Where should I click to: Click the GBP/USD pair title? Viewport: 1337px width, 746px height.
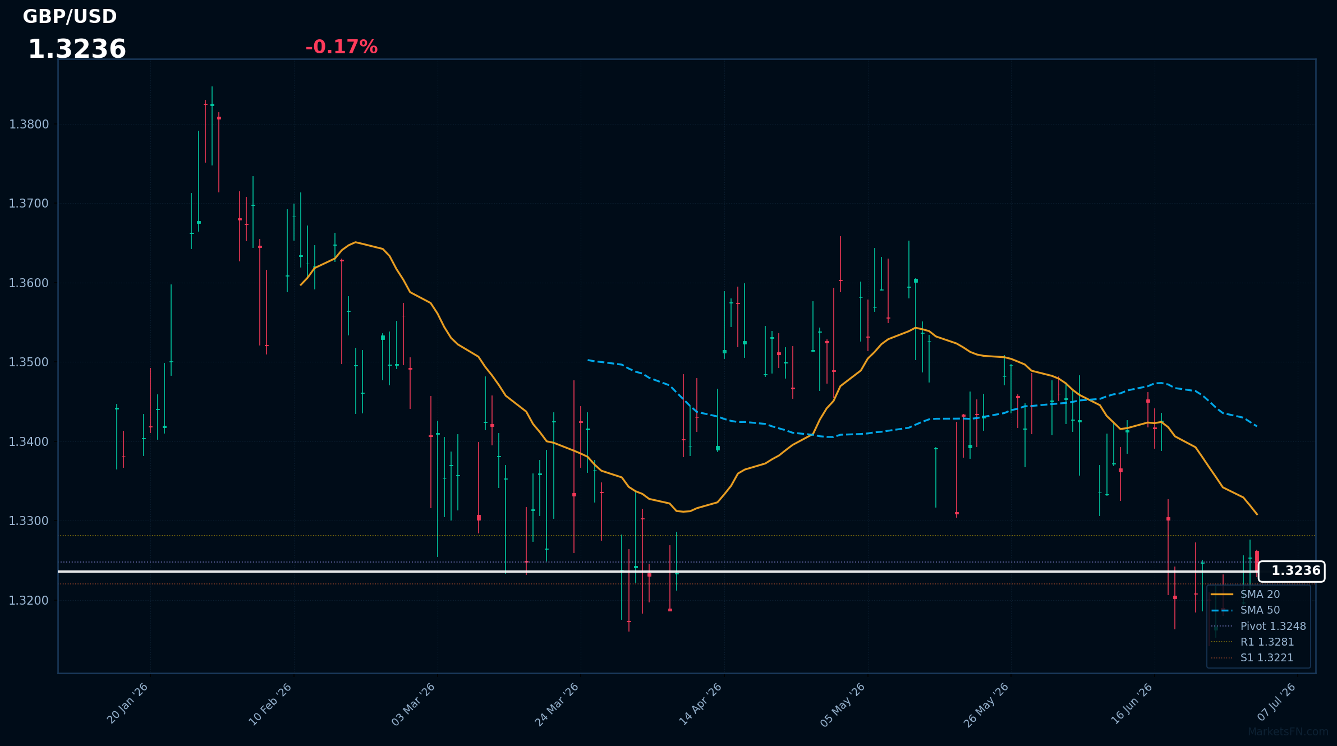(70, 17)
